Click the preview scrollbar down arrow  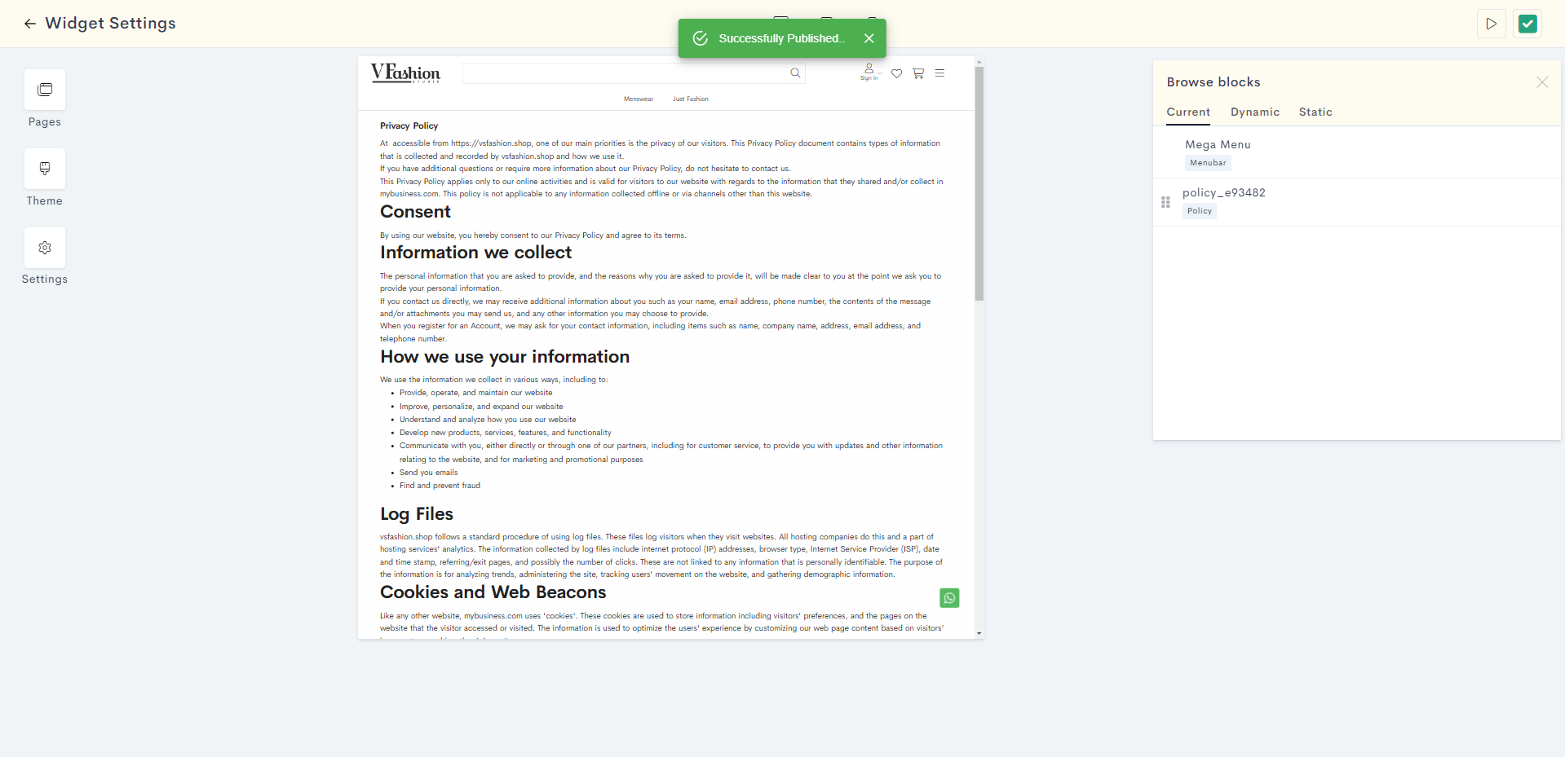coord(979,633)
